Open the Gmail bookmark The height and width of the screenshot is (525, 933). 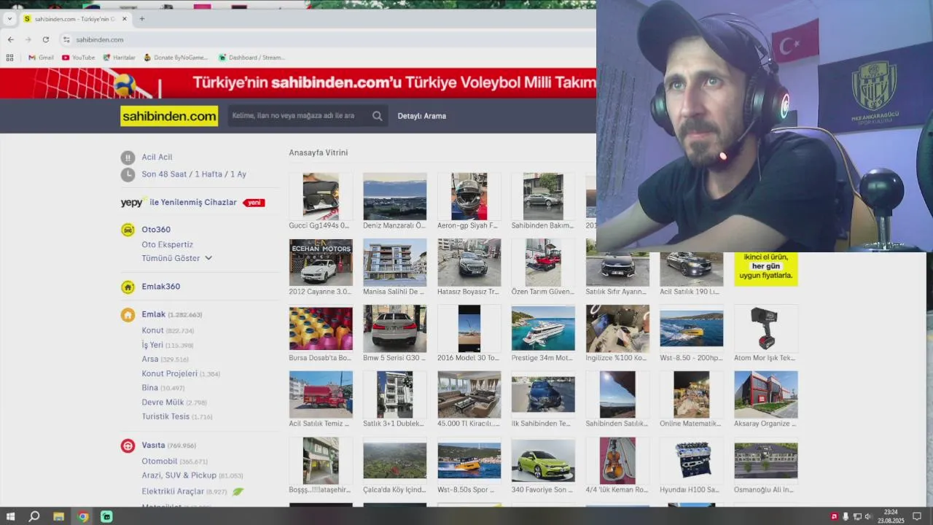point(41,58)
